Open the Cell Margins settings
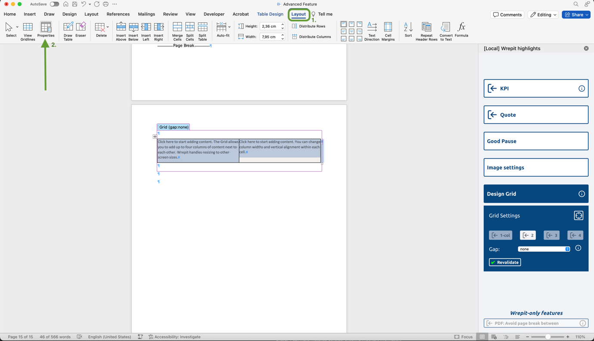 click(388, 31)
